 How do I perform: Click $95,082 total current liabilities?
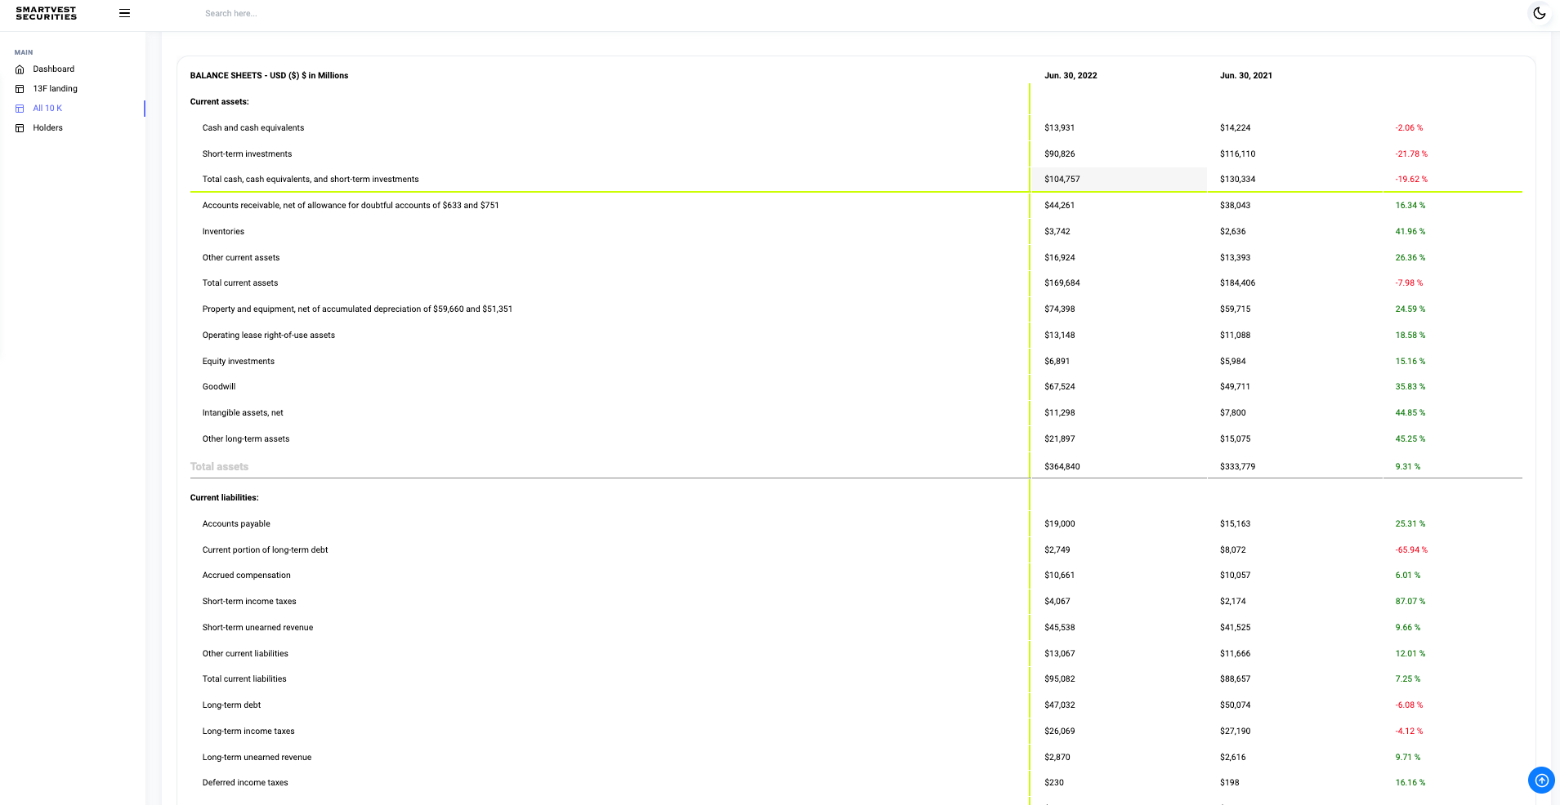tap(1060, 679)
